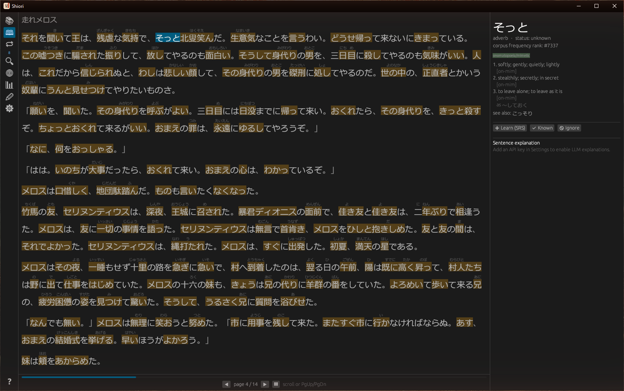Screen dimensions: 624x391
Task: Look up the word 正直者
Action: click(x=435, y=73)
